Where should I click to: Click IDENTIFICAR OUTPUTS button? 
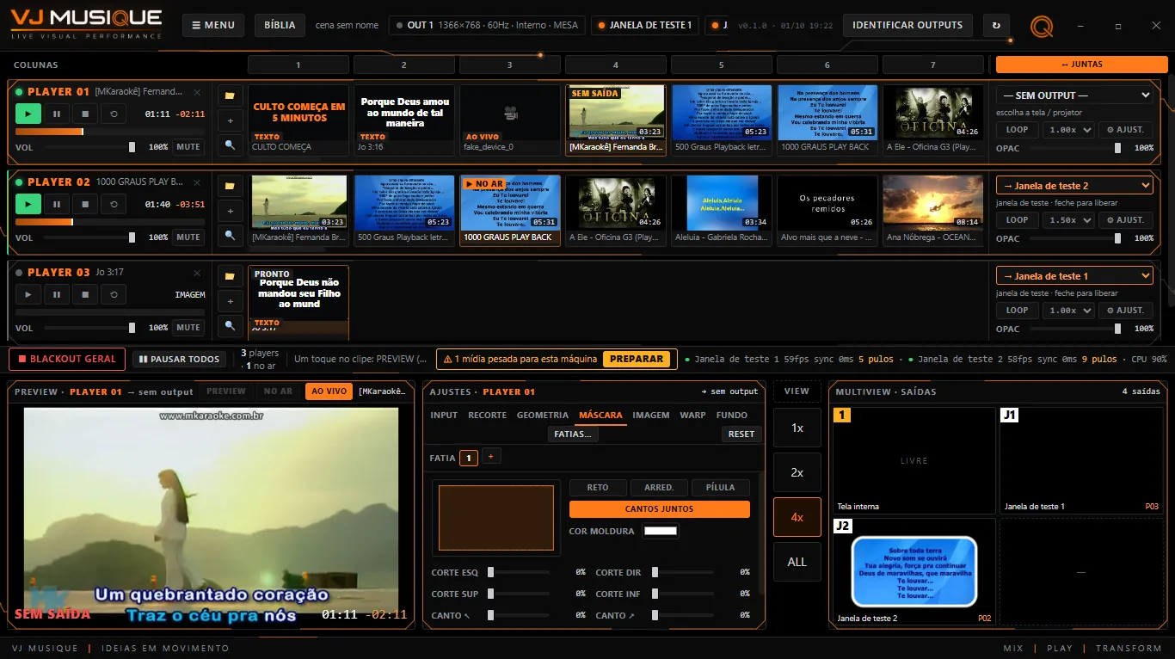(907, 26)
